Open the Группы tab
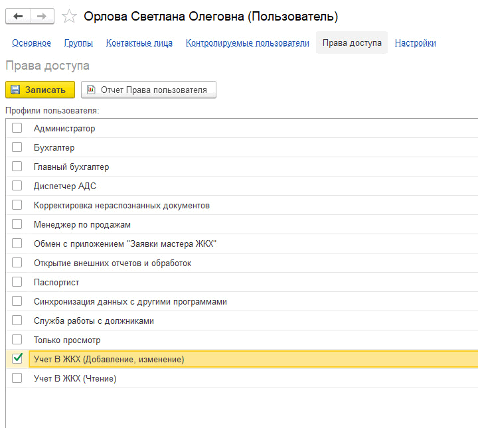The height and width of the screenshot is (428, 478). (x=78, y=43)
